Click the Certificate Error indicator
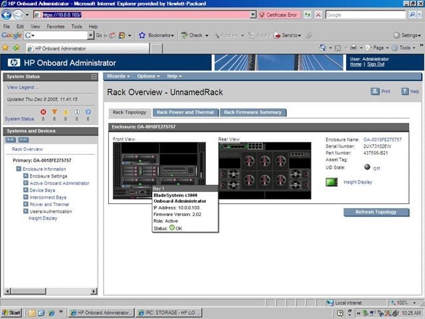 point(279,15)
